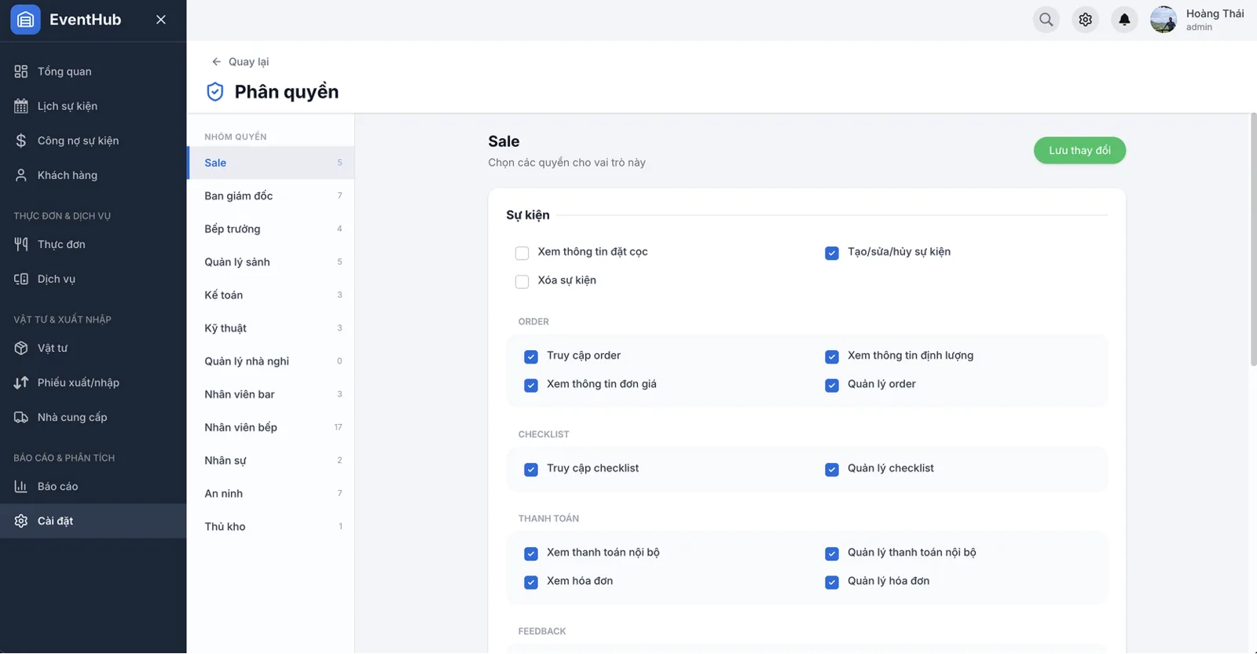Uncheck Quản lý checklist checkbox
The image size is (1257, 654).
831,469
